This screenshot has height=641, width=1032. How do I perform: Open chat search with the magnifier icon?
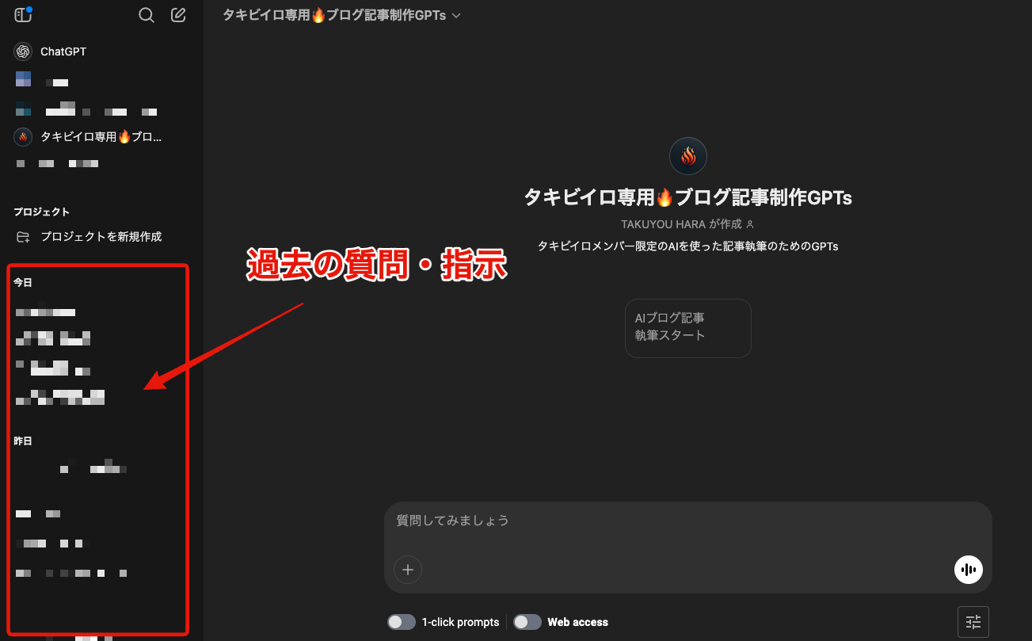coord(147,15)
